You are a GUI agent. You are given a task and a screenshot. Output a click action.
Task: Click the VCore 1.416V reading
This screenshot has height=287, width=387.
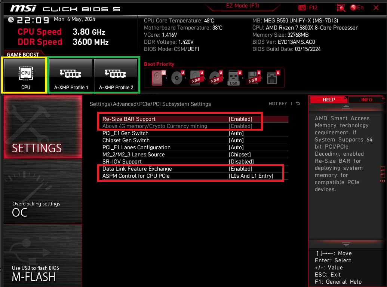pyautogui.click(x=160, y=35)
